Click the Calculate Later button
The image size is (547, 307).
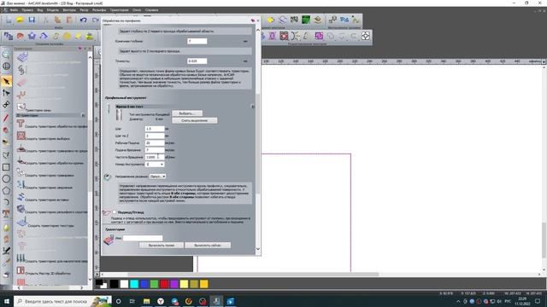pyautogui.click(x=162, y=245)
